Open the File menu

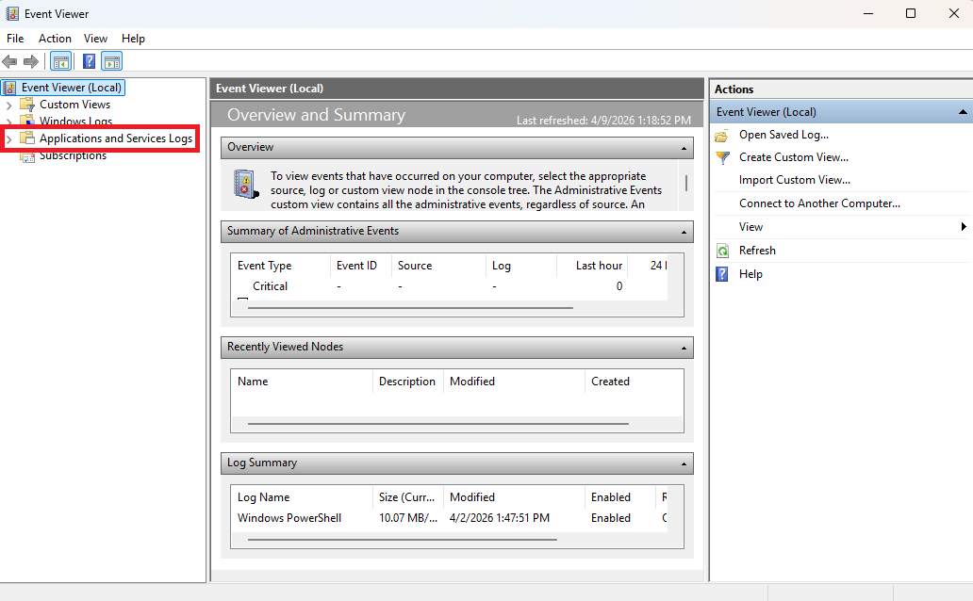15,39
